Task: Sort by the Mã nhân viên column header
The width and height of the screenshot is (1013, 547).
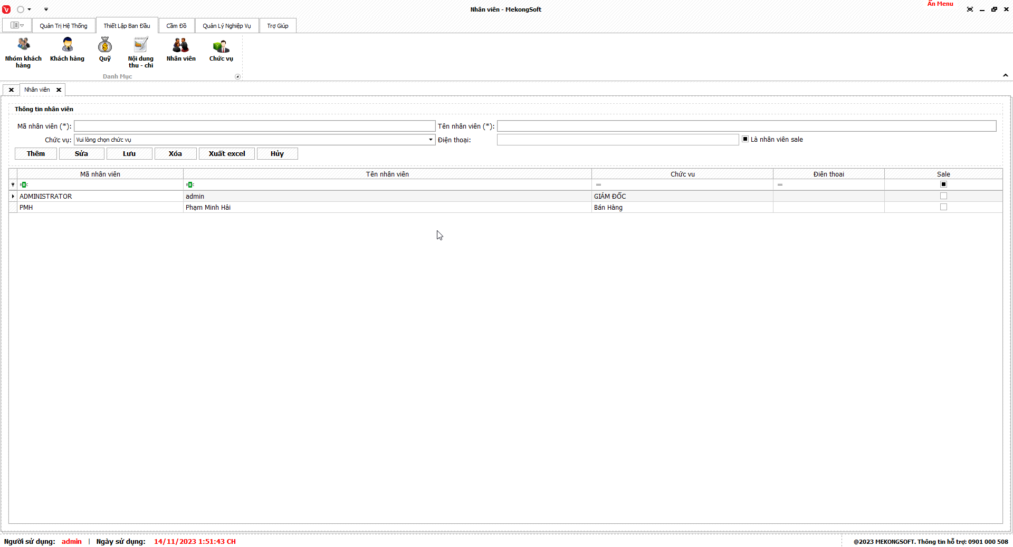Action: coord(100,174)
